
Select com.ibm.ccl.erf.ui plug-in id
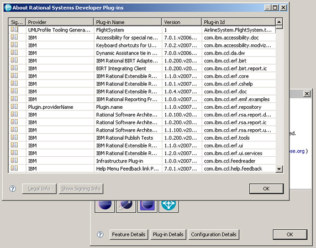click(223, 145)
